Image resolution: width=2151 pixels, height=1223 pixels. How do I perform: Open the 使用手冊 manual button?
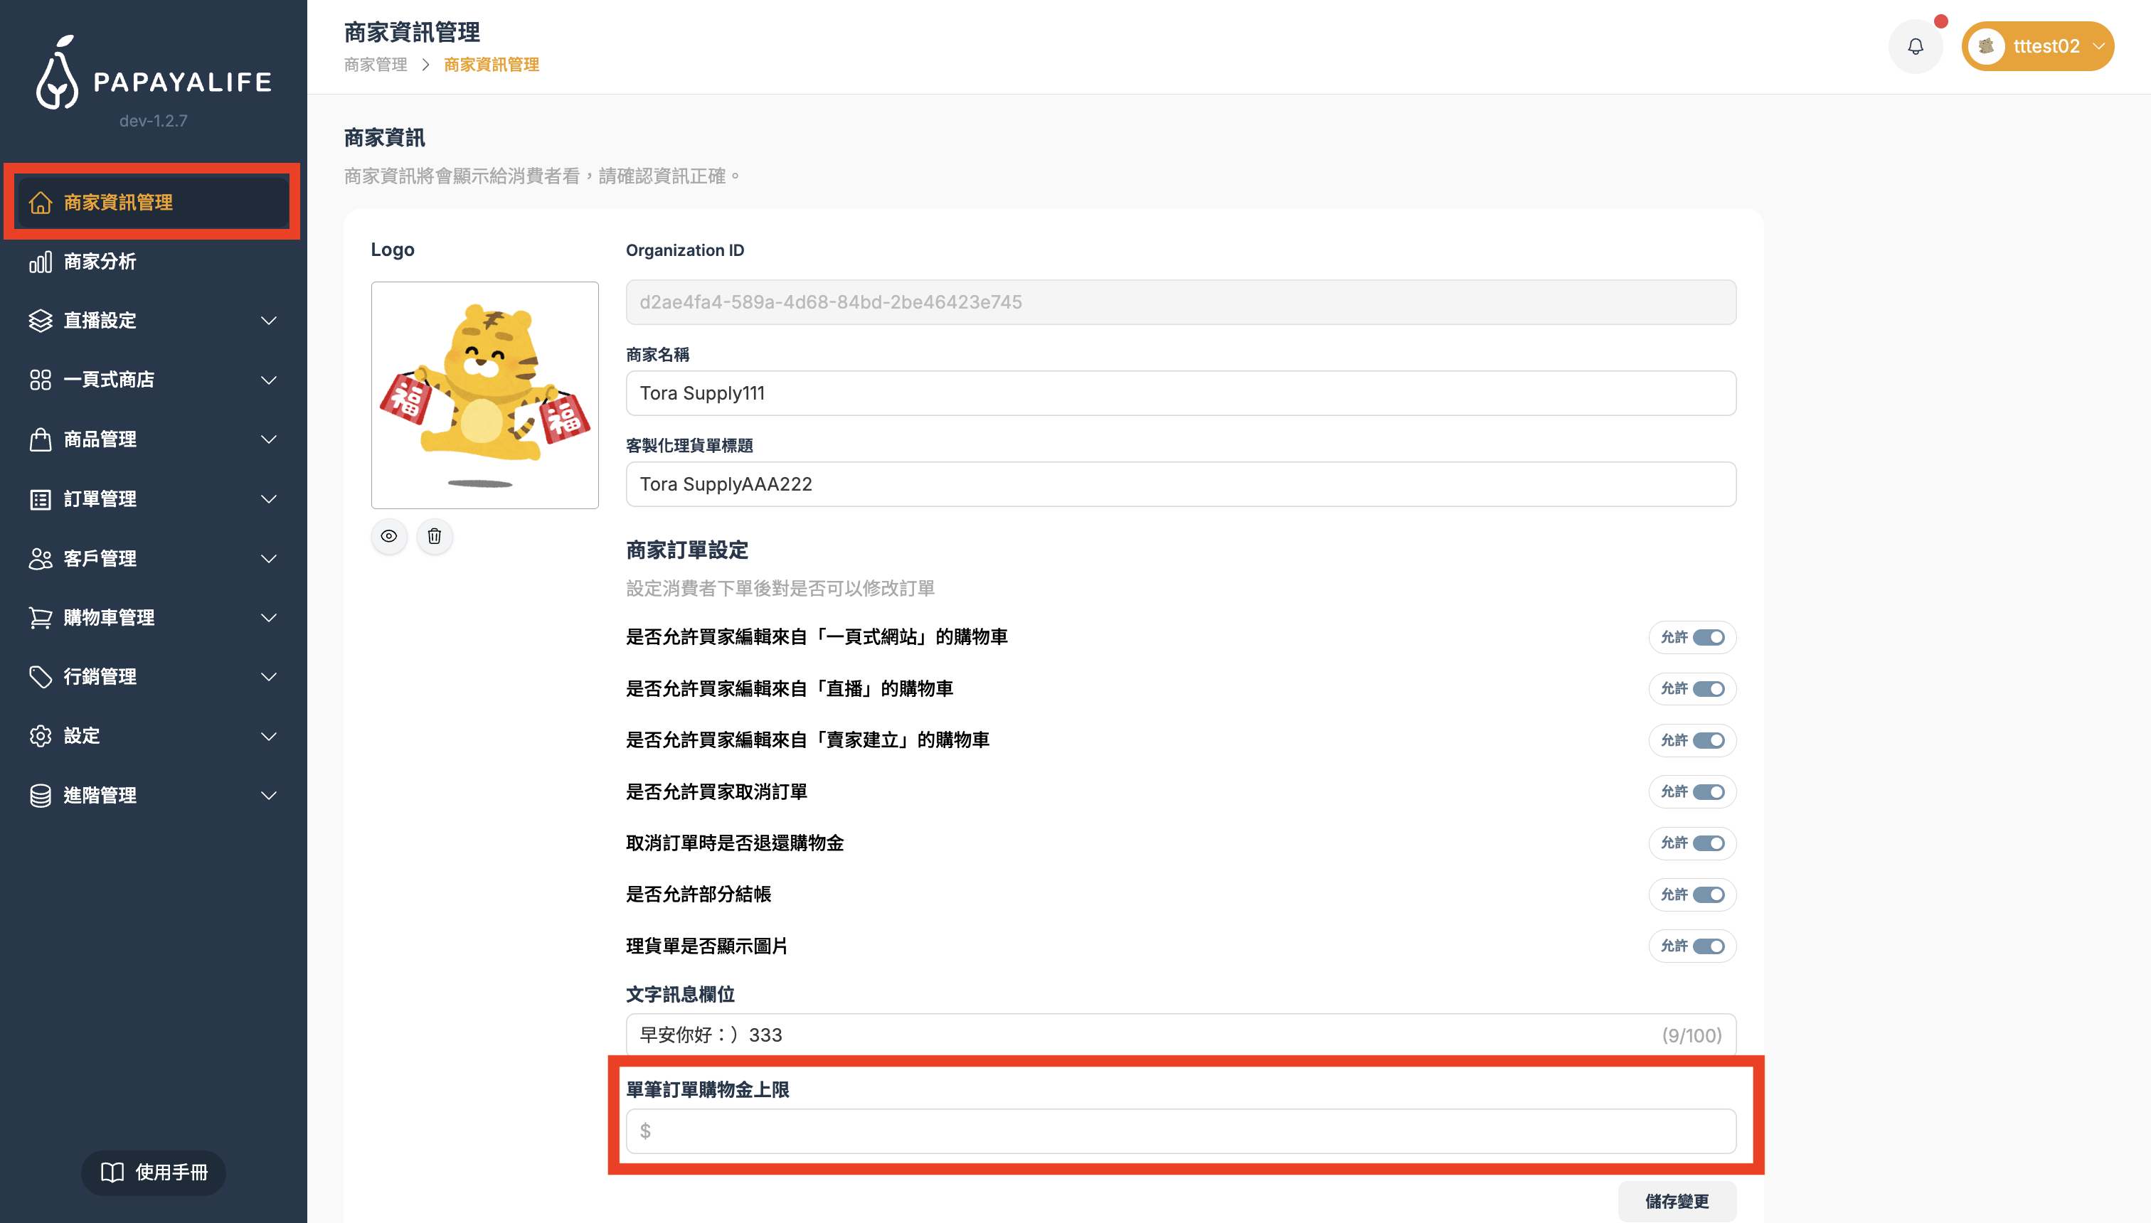(154, 1172)
